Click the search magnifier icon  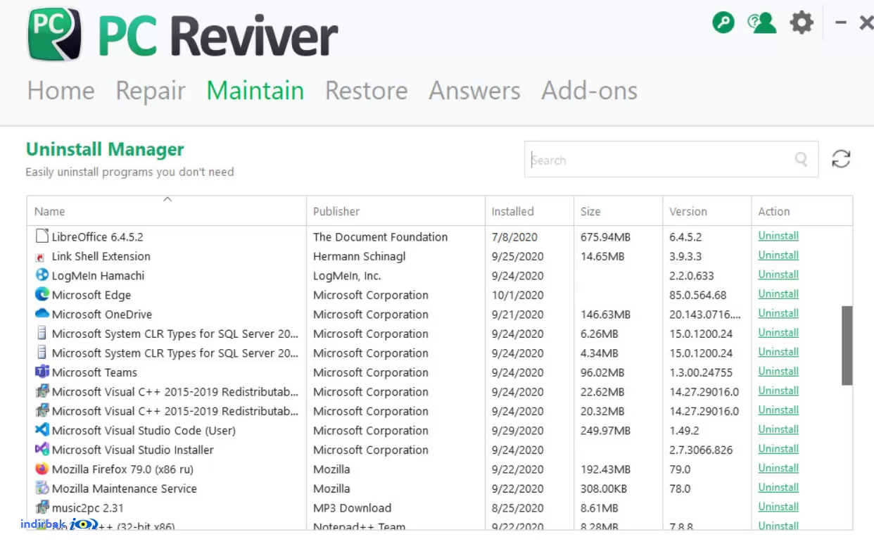click(801, 160)
